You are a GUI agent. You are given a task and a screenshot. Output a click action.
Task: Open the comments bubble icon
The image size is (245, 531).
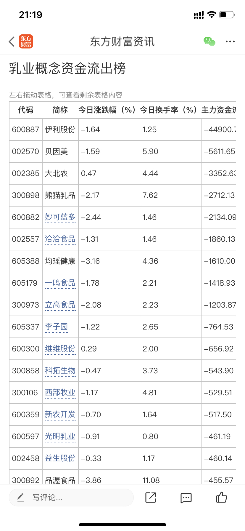pyautogui.click(x=186, y=498)
